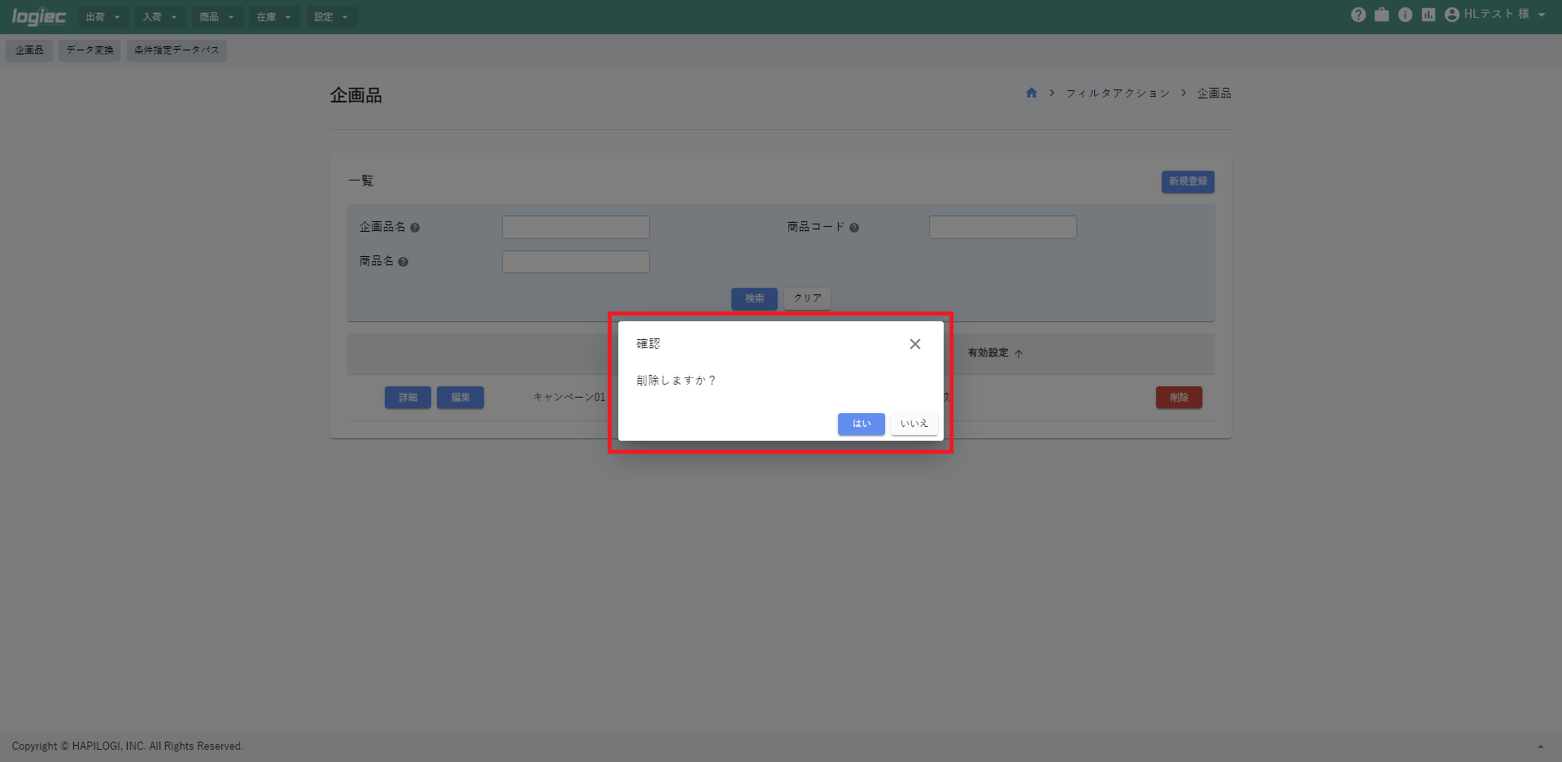Expand the HLテスト 様 user menu
The height and width of the screenshot is (762, 1562).
[1495, 15]
